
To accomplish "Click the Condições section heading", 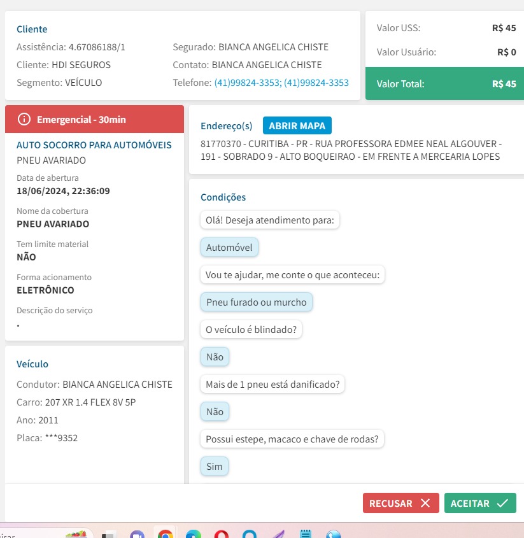I will (x=223, y=197).
